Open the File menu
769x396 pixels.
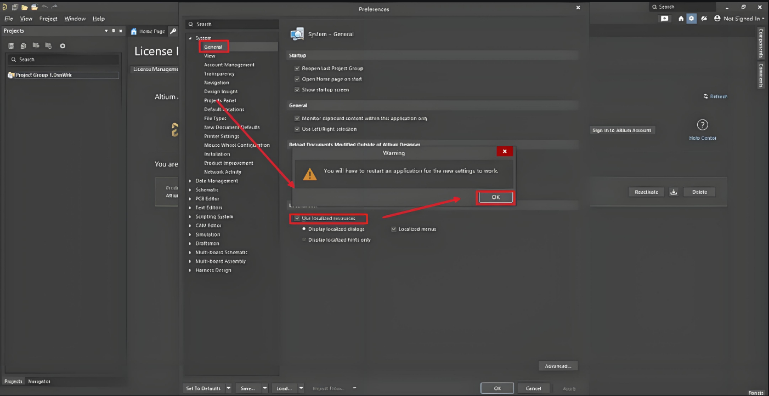[9, 19]
